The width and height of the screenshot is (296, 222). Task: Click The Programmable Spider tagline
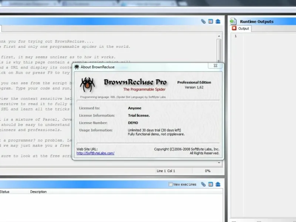[144, 89]
